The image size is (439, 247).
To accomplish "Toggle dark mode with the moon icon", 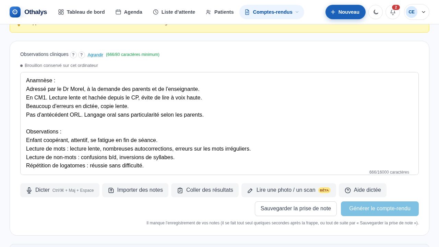I will coord(376,12).
